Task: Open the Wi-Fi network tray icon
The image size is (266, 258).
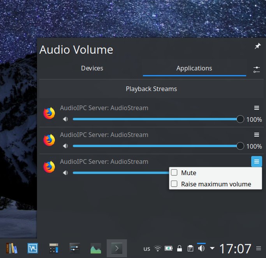Action: [x=158, y=249]
